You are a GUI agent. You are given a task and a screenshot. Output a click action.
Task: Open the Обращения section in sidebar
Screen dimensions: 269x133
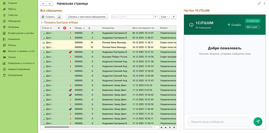[14, 21]
